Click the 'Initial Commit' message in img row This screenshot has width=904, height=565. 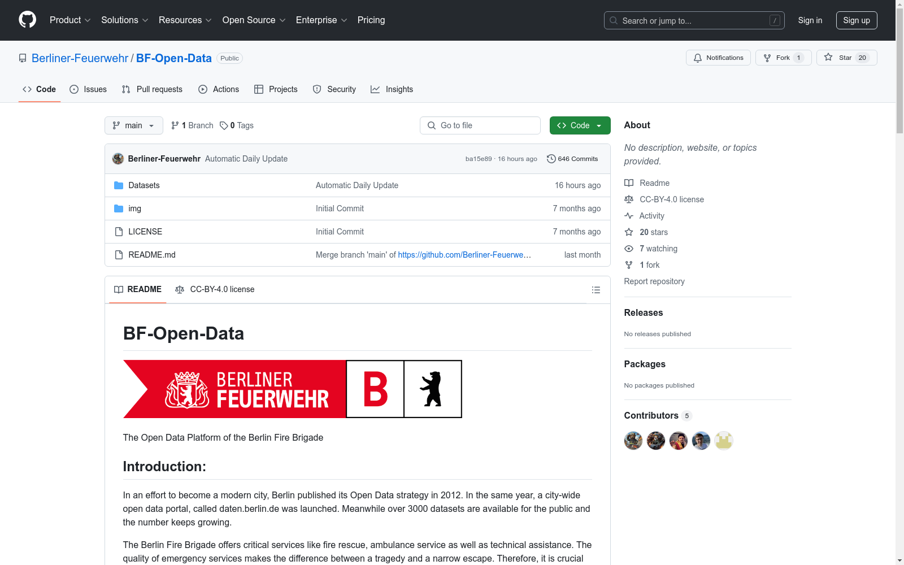pyautogui.click(x=340, y=208)
